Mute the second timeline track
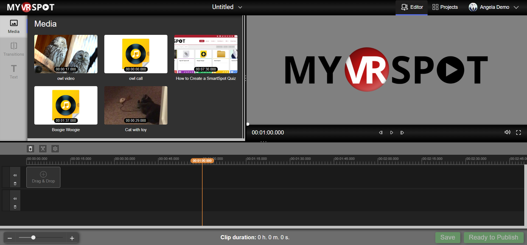Viewport: 527px width, 245px height. (15, 199)
